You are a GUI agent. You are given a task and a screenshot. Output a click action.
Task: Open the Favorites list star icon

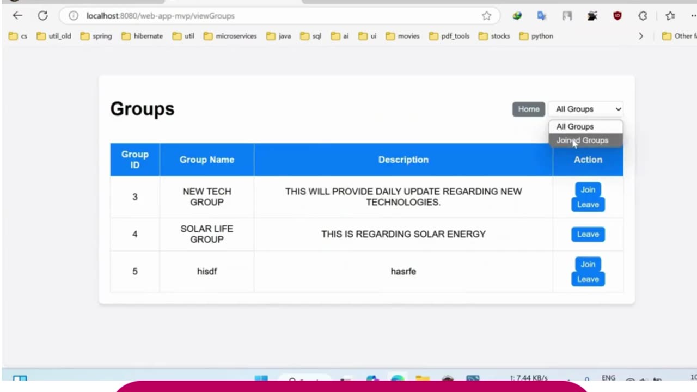(x=670, y=16)
